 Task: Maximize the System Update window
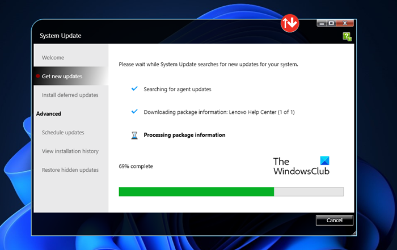331,24
